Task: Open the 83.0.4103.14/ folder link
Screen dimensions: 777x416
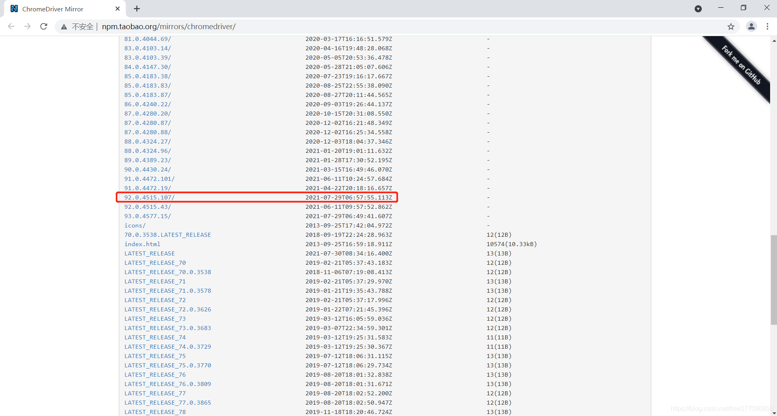Action: (x=148, y=48)
